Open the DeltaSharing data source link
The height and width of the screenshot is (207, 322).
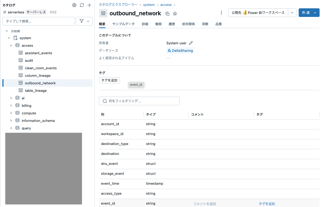point(180,50)
